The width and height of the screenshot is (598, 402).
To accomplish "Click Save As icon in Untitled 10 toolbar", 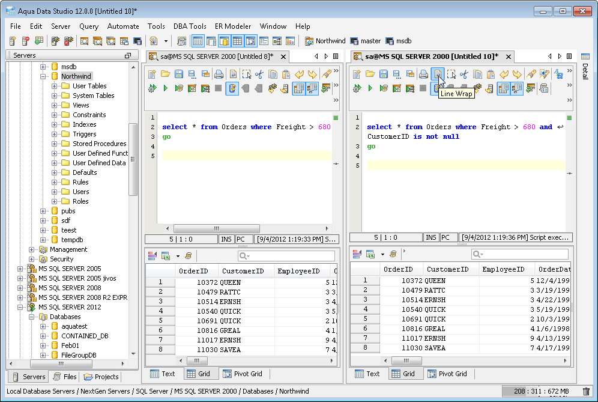I will point(397,74).
